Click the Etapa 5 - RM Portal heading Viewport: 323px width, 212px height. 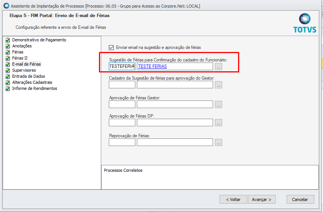(60, 16)
